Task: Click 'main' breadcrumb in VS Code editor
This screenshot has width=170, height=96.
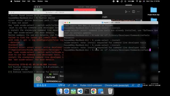Action: click(105, 17)
